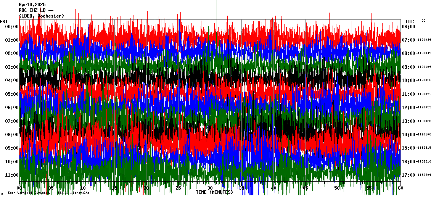Click the DC offset column header

pos(423,21)
